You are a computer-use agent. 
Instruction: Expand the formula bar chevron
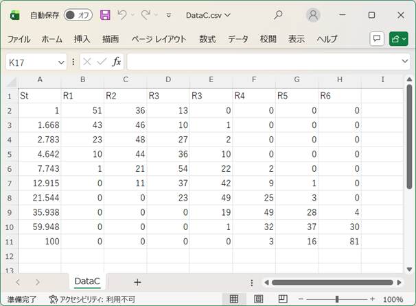[x=404, y=62]
